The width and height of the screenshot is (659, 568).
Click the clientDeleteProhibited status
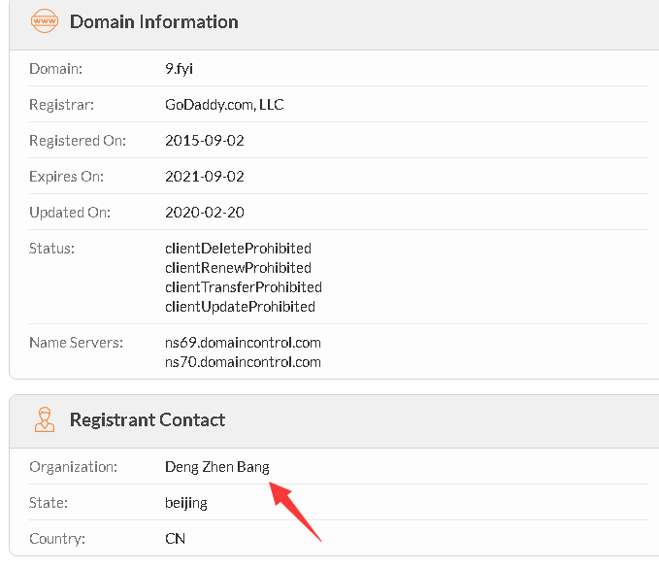238,249
